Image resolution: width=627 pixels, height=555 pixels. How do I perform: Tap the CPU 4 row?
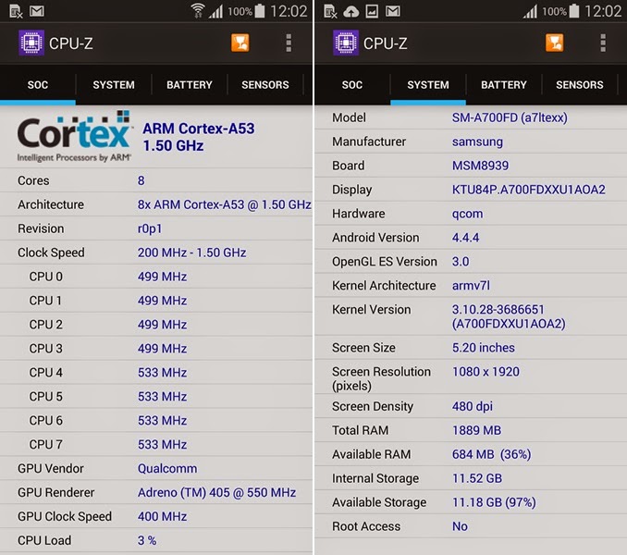pos(156,372)
